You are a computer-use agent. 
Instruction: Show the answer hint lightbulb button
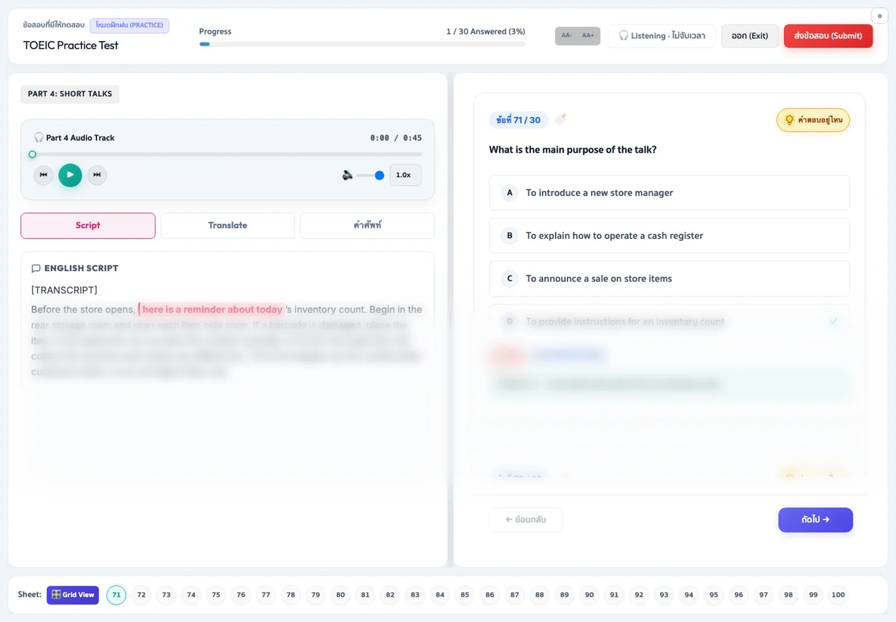tap(813, 120)
